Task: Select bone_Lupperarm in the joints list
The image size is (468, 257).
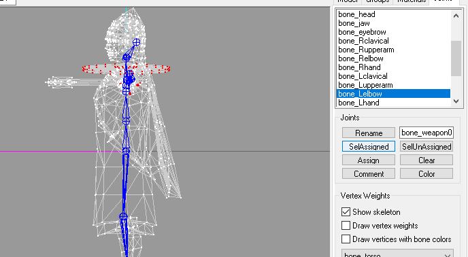Action: tap(393, 85)
